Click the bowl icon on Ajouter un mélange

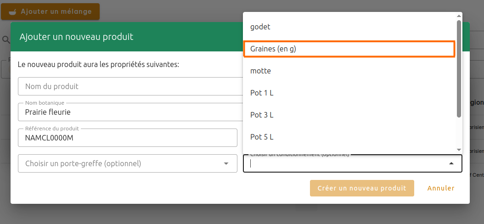click(12, 11)
